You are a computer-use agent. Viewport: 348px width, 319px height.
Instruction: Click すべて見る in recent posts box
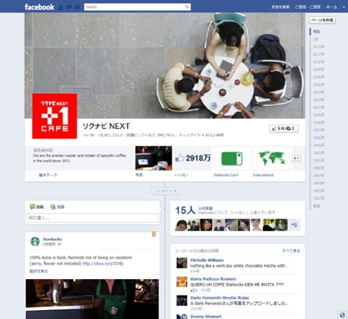coord(291,250)
